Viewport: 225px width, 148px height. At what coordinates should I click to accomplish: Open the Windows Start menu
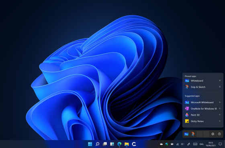(90, 144)
